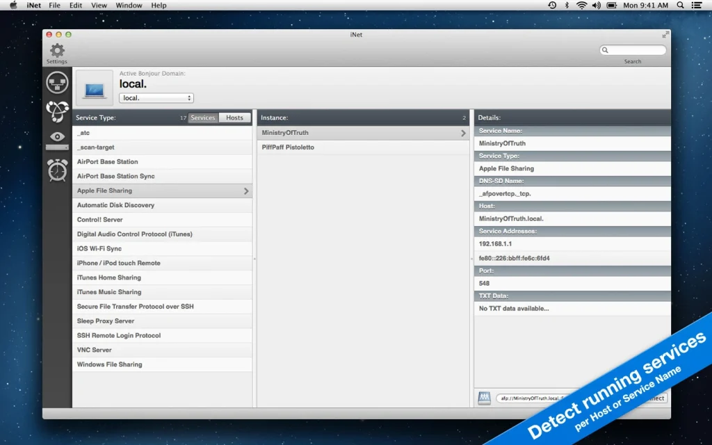Screen dimensions: 712x445
Task: Click the laptop computer icon near Active Bonjour Domain
Action: click(95, 87)
